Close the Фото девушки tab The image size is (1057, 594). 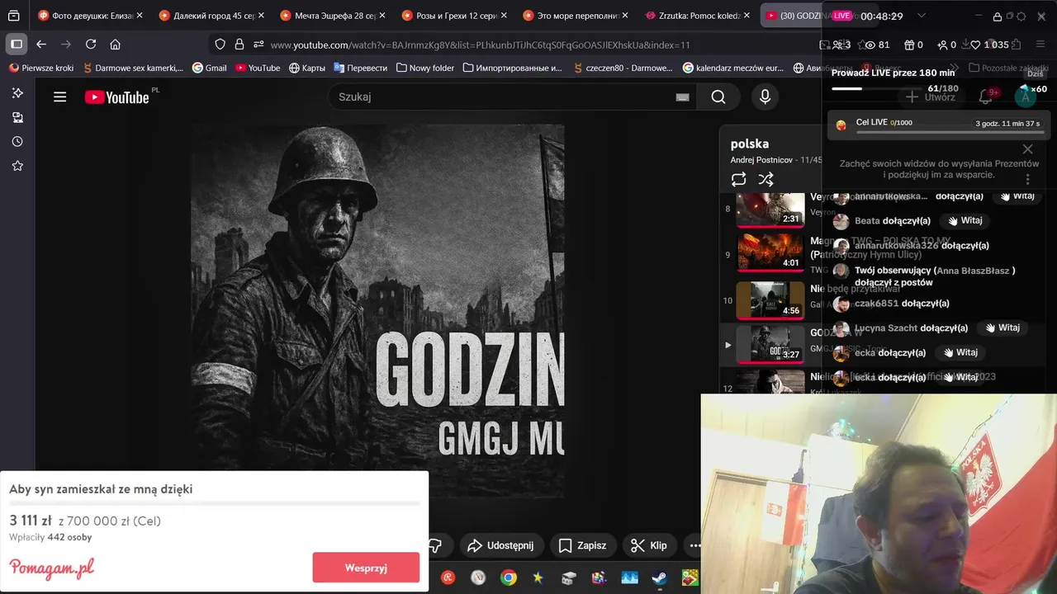click(140, 16)
